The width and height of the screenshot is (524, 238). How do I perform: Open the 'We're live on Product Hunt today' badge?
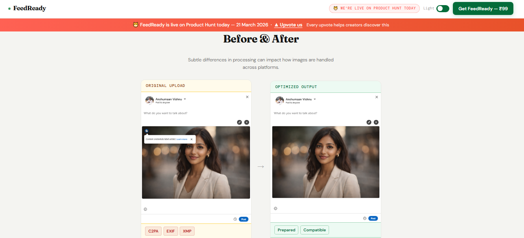(374, 8)
